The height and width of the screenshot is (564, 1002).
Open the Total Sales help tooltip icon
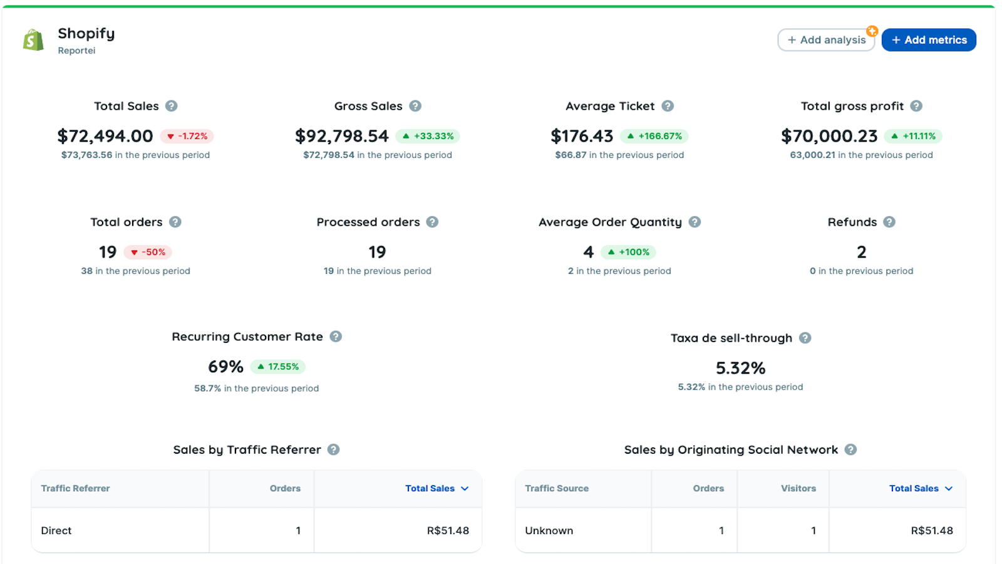172,106
